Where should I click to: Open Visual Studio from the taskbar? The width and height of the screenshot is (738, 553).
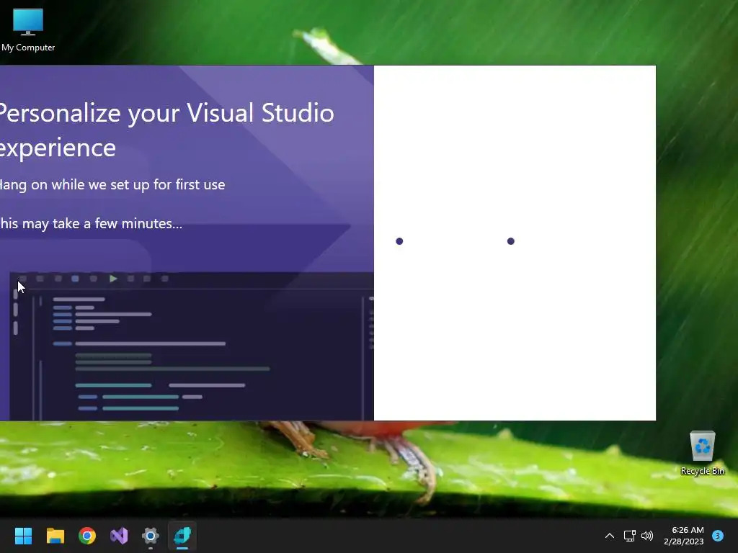[119, 536]
